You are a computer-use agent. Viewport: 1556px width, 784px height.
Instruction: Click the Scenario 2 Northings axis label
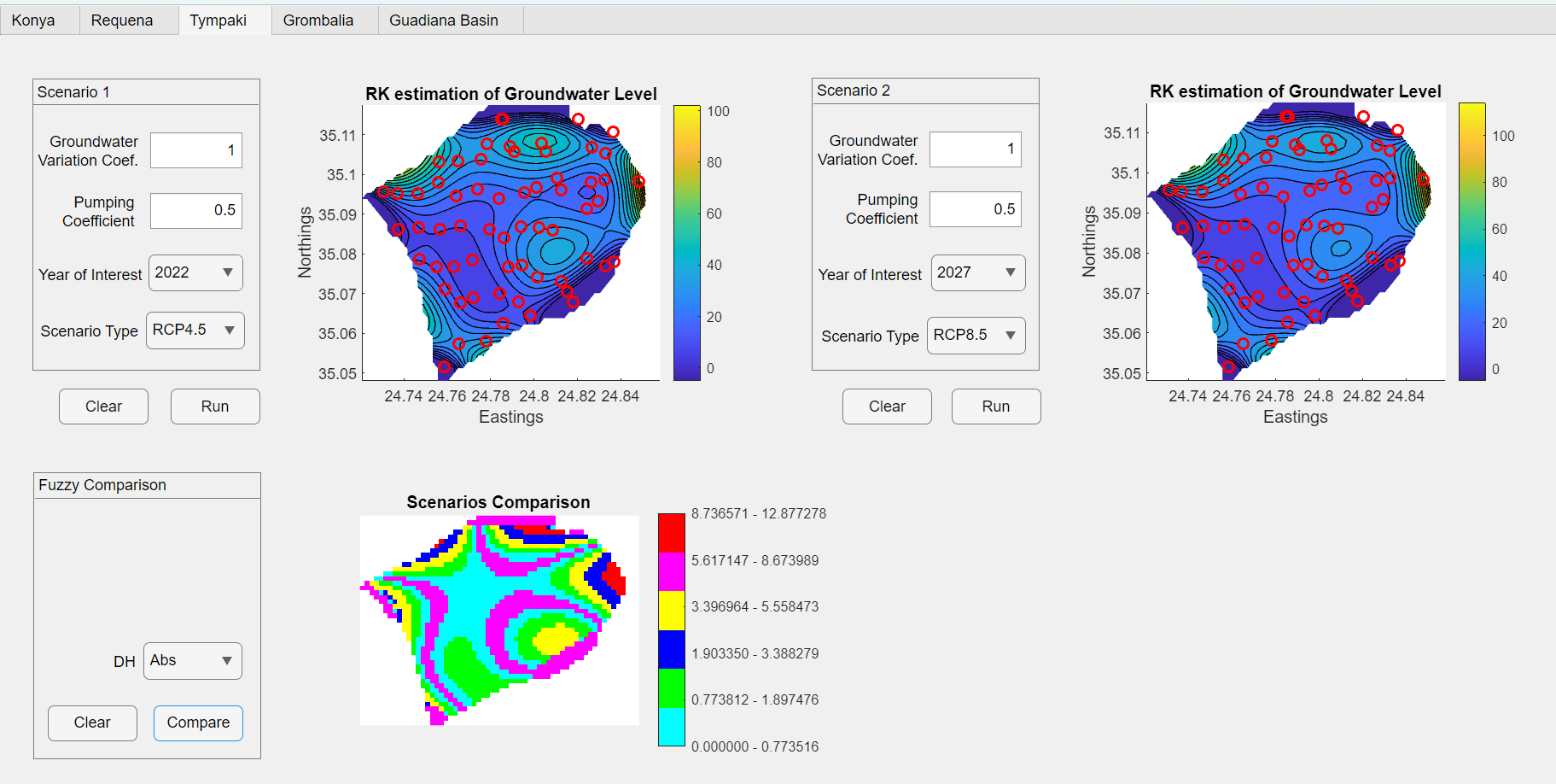click(x=1089, y=241)
